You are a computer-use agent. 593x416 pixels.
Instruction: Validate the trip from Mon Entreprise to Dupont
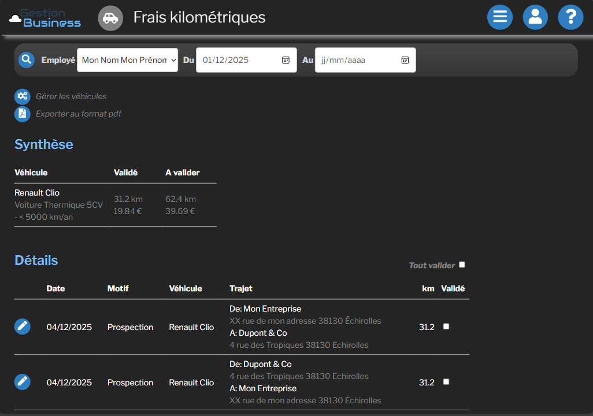(x=446, y=327)
